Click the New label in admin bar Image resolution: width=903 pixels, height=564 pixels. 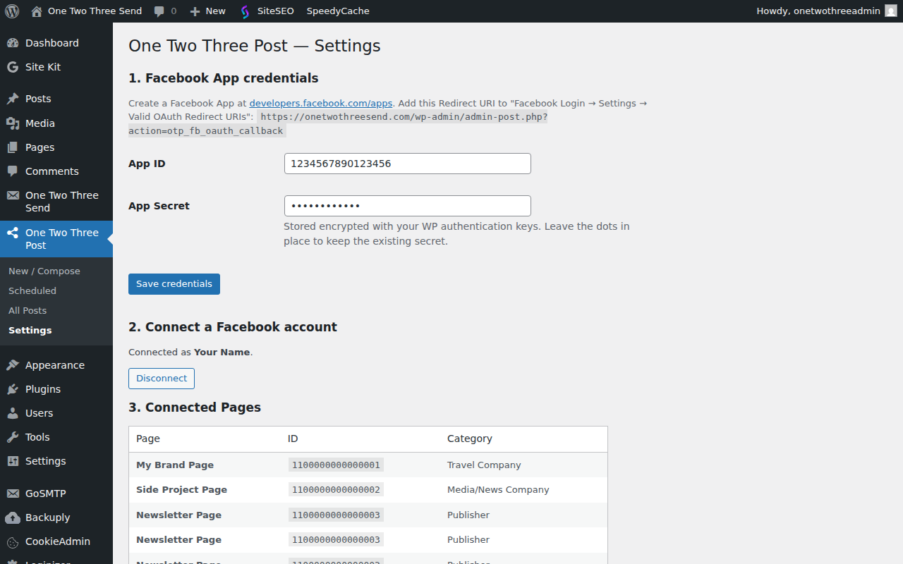pos(216,11)
